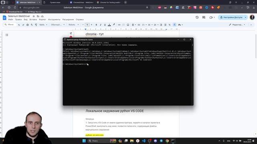Viewport: 257px width, 144px height.
Task: Open the Roboto font dropdown
Action: 73,25
